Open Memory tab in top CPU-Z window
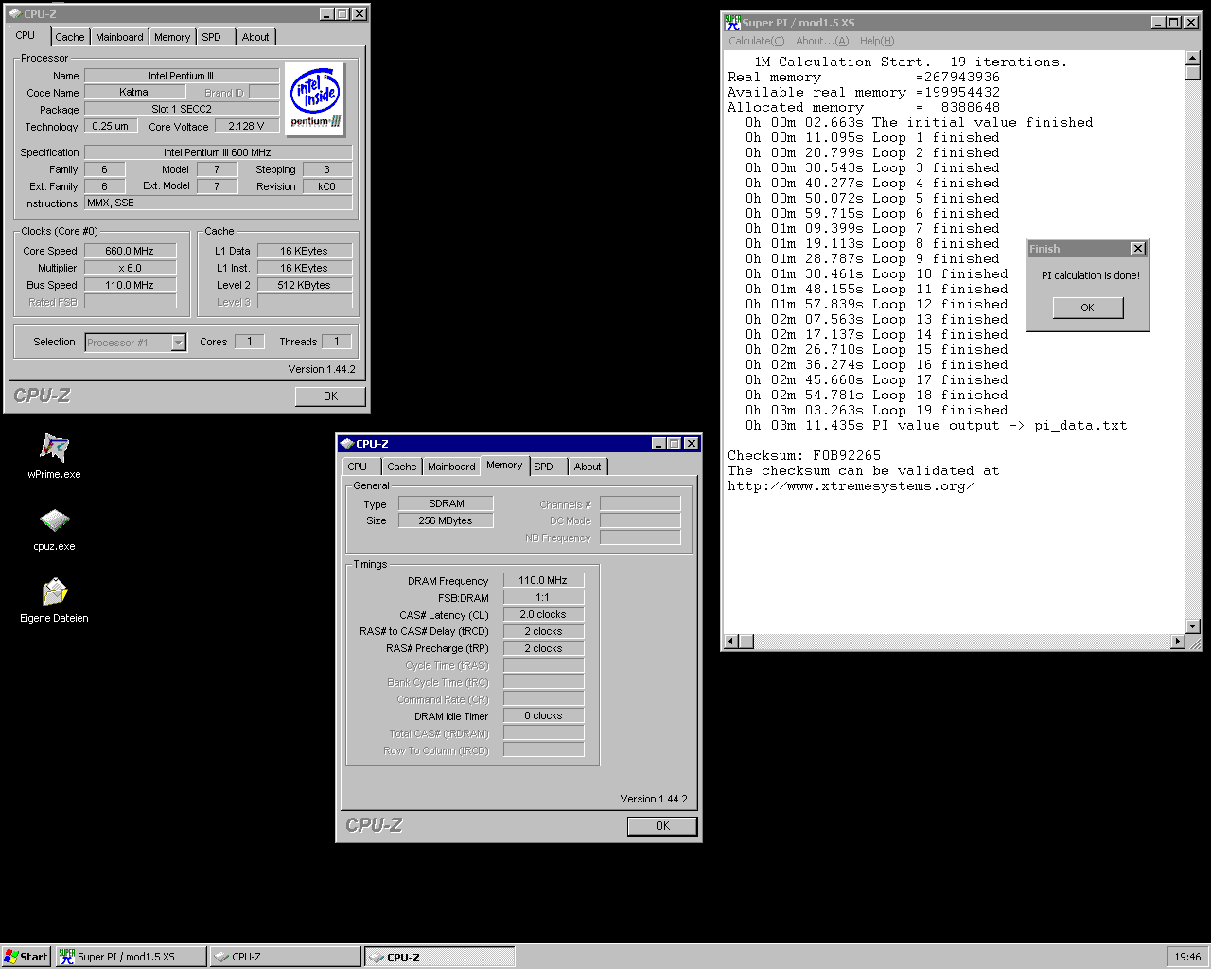This screenshot has height=969, width=1211. (x=172, y=37)
